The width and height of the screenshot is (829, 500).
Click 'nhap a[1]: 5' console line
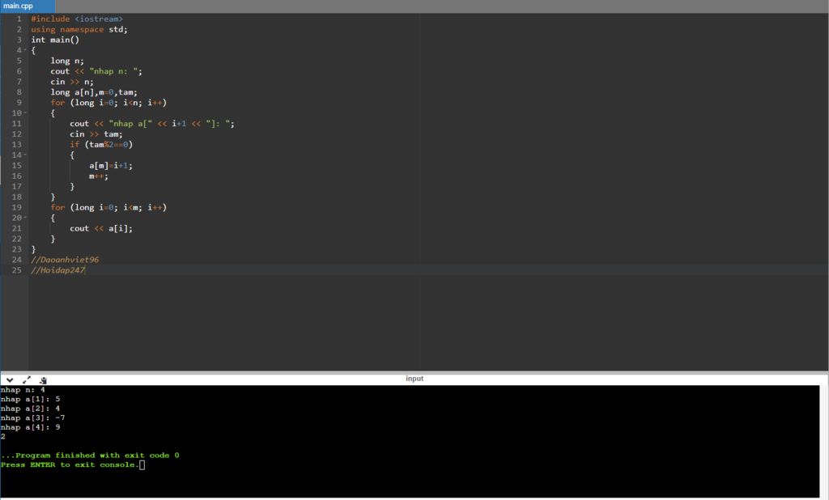pyautogui.click(x=30, y=399)
